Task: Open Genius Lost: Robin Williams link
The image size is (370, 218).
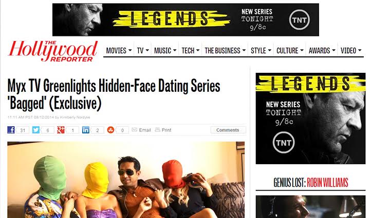Action: pos(311,183)
